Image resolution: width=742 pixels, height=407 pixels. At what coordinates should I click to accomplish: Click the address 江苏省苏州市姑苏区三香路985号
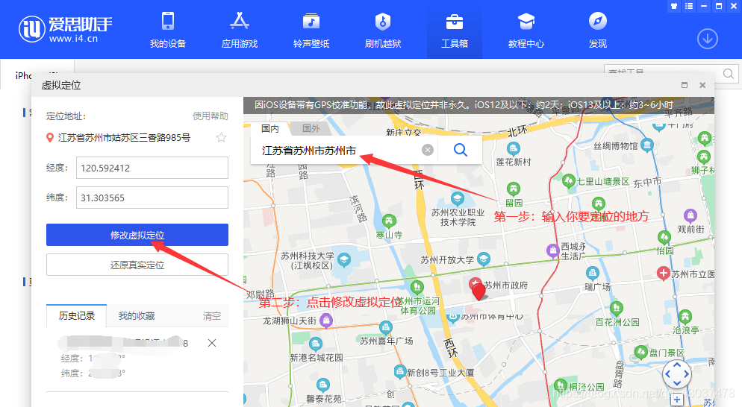124,138
